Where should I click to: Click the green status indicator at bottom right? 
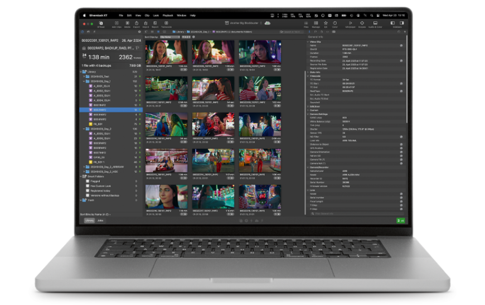(x=401, y=221)
